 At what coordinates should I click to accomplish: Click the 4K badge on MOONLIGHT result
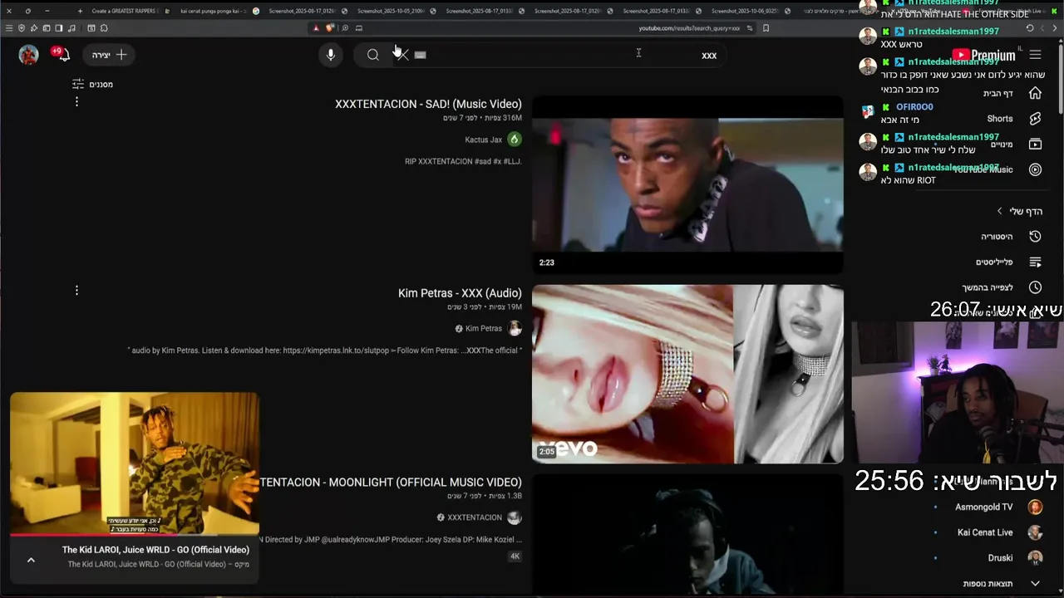[x=515, y=556]
